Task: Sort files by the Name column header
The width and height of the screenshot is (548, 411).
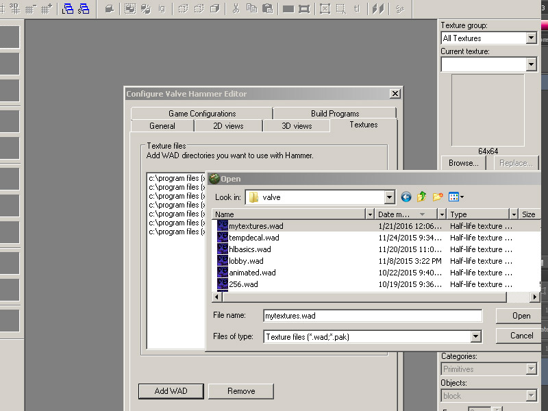Action: (x=288, y=214)
